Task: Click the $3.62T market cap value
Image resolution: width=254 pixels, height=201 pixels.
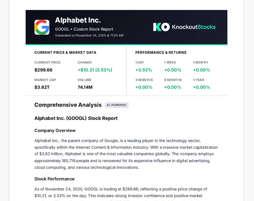Action: tap(42, 87)
